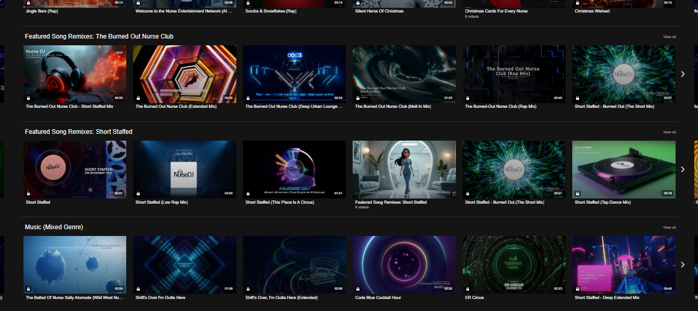The image size is (698, 311).
Task: Open the Featured Song Remixes: Short Staffed 9-video playlist
Action: coord(404,169)
